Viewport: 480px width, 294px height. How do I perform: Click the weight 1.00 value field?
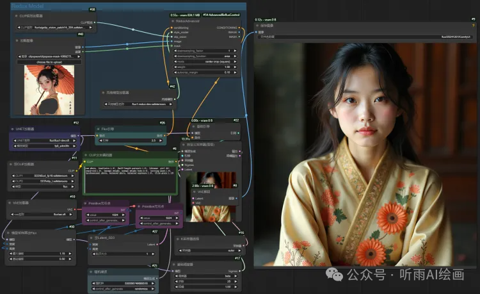205,67
